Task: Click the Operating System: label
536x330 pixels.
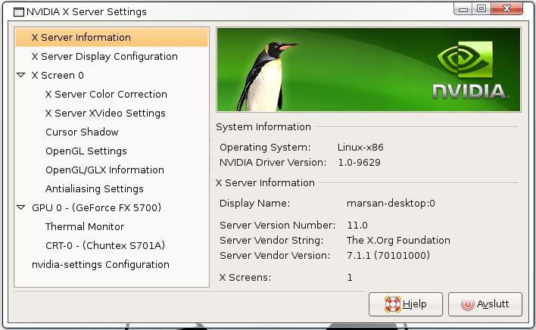Action: tap(265, 148)
